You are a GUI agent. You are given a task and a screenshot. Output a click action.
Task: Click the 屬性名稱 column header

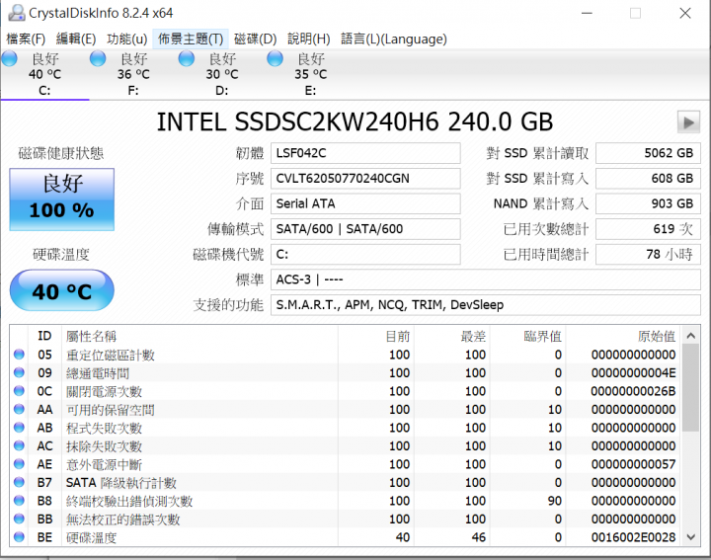coord(91,336)
